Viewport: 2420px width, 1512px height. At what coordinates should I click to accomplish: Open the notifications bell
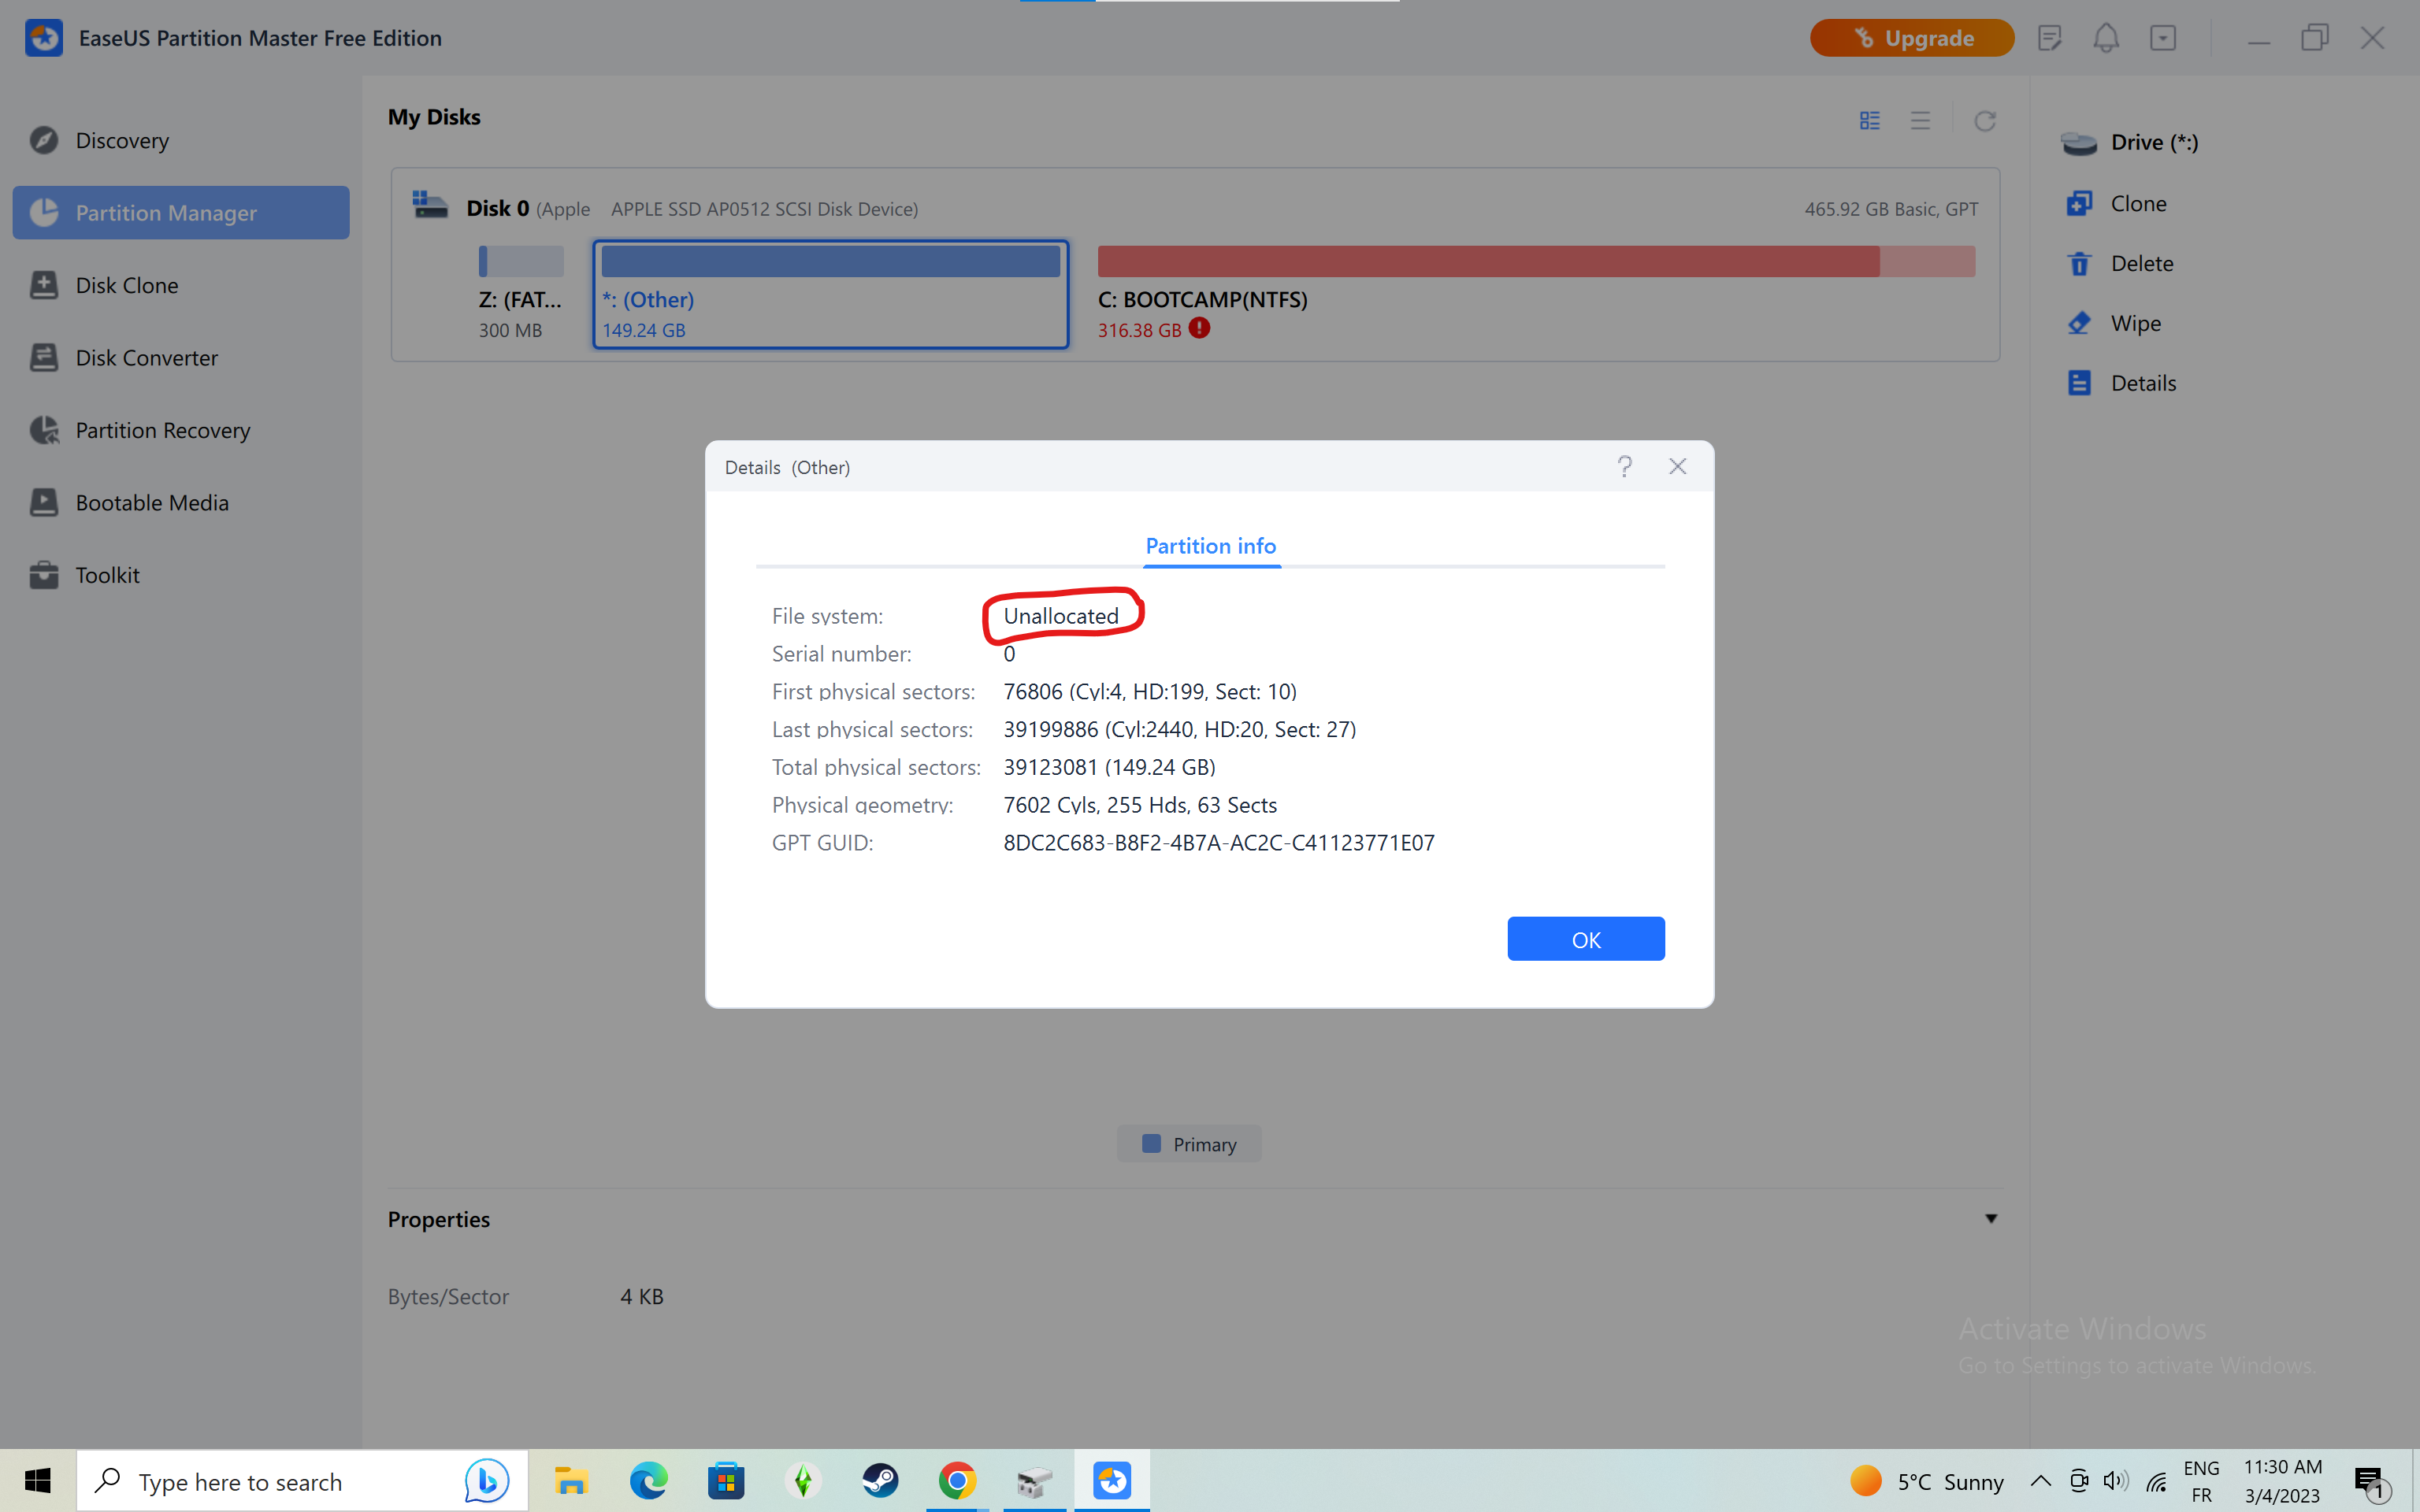(2106, 37)
